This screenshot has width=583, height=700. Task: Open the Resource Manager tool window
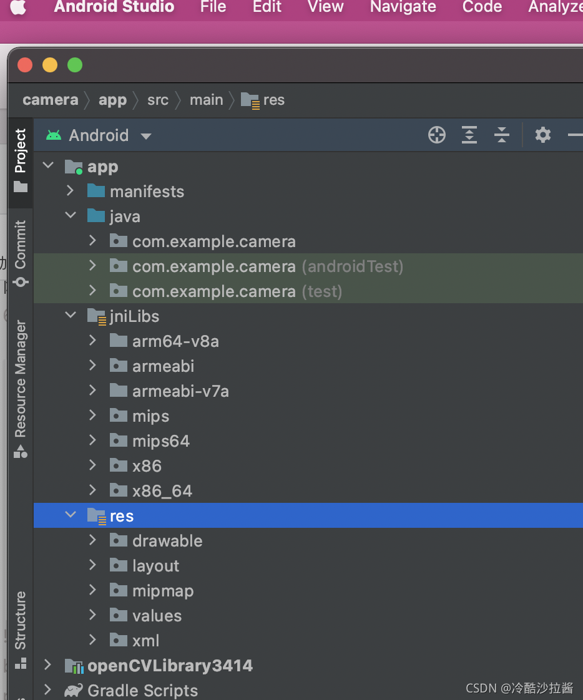tap(21, 389)
